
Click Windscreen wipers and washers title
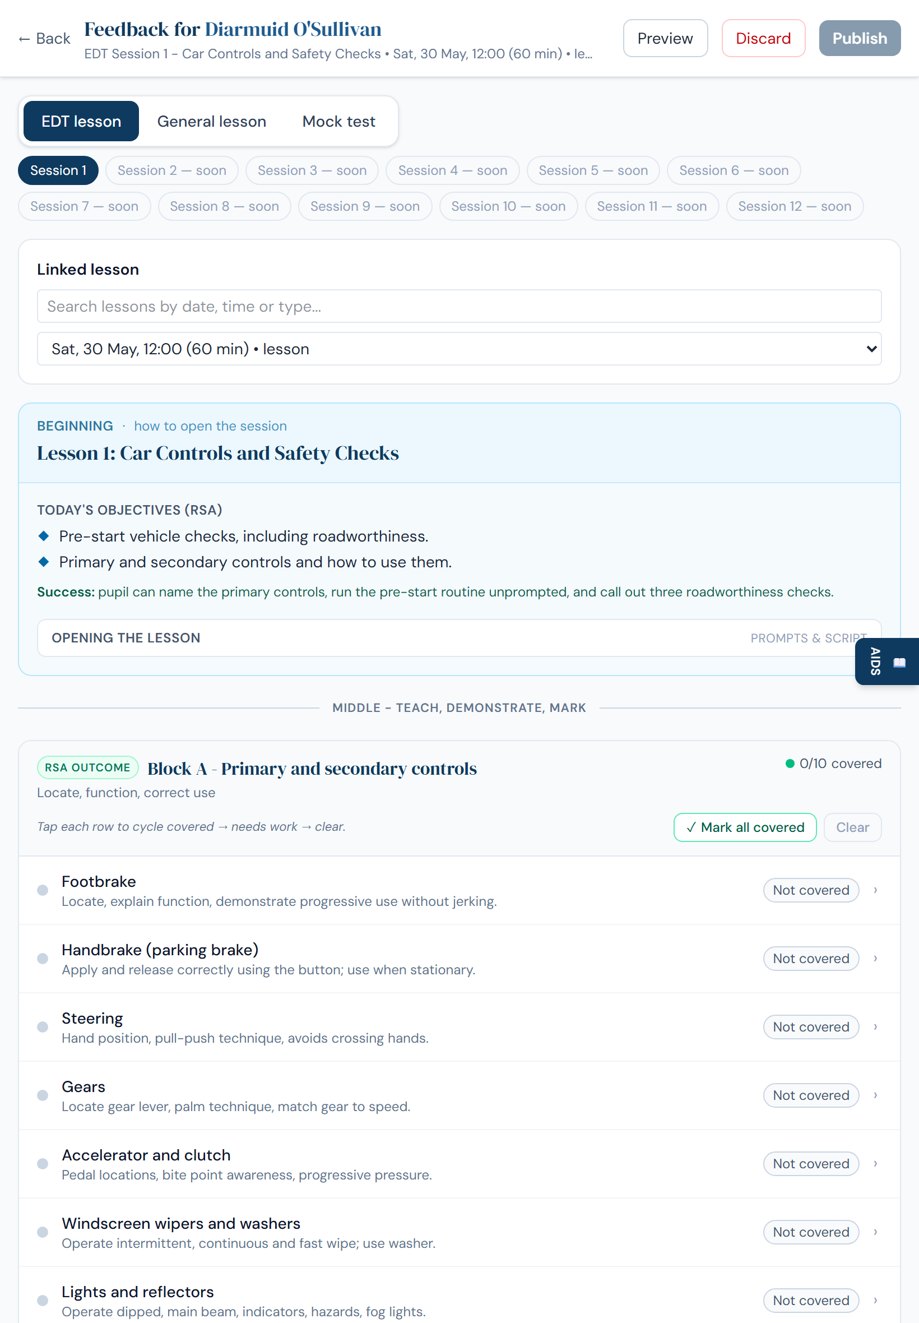pos(181,1224)
